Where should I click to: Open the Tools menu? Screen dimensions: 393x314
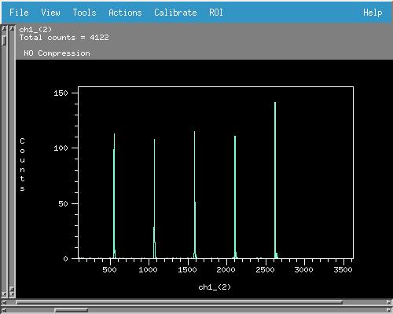[x=84, y=13]
